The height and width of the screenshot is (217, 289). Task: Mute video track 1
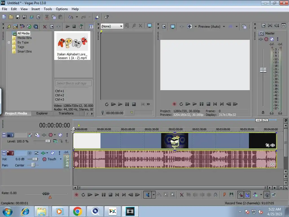click(x=60, y=135)
